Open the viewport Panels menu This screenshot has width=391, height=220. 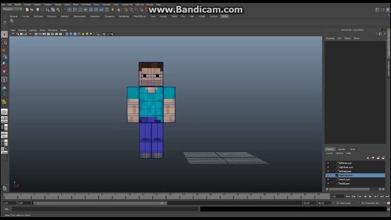(x=64, y=30)
